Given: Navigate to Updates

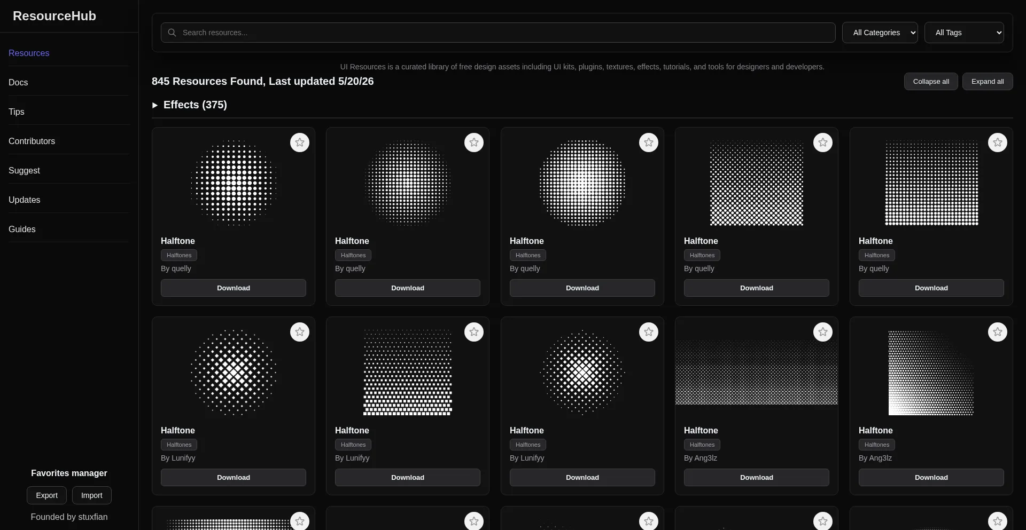Looking at the screenshot, I should point(24,200).
